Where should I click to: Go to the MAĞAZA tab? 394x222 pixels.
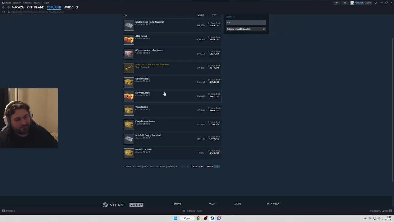(18, 7)
